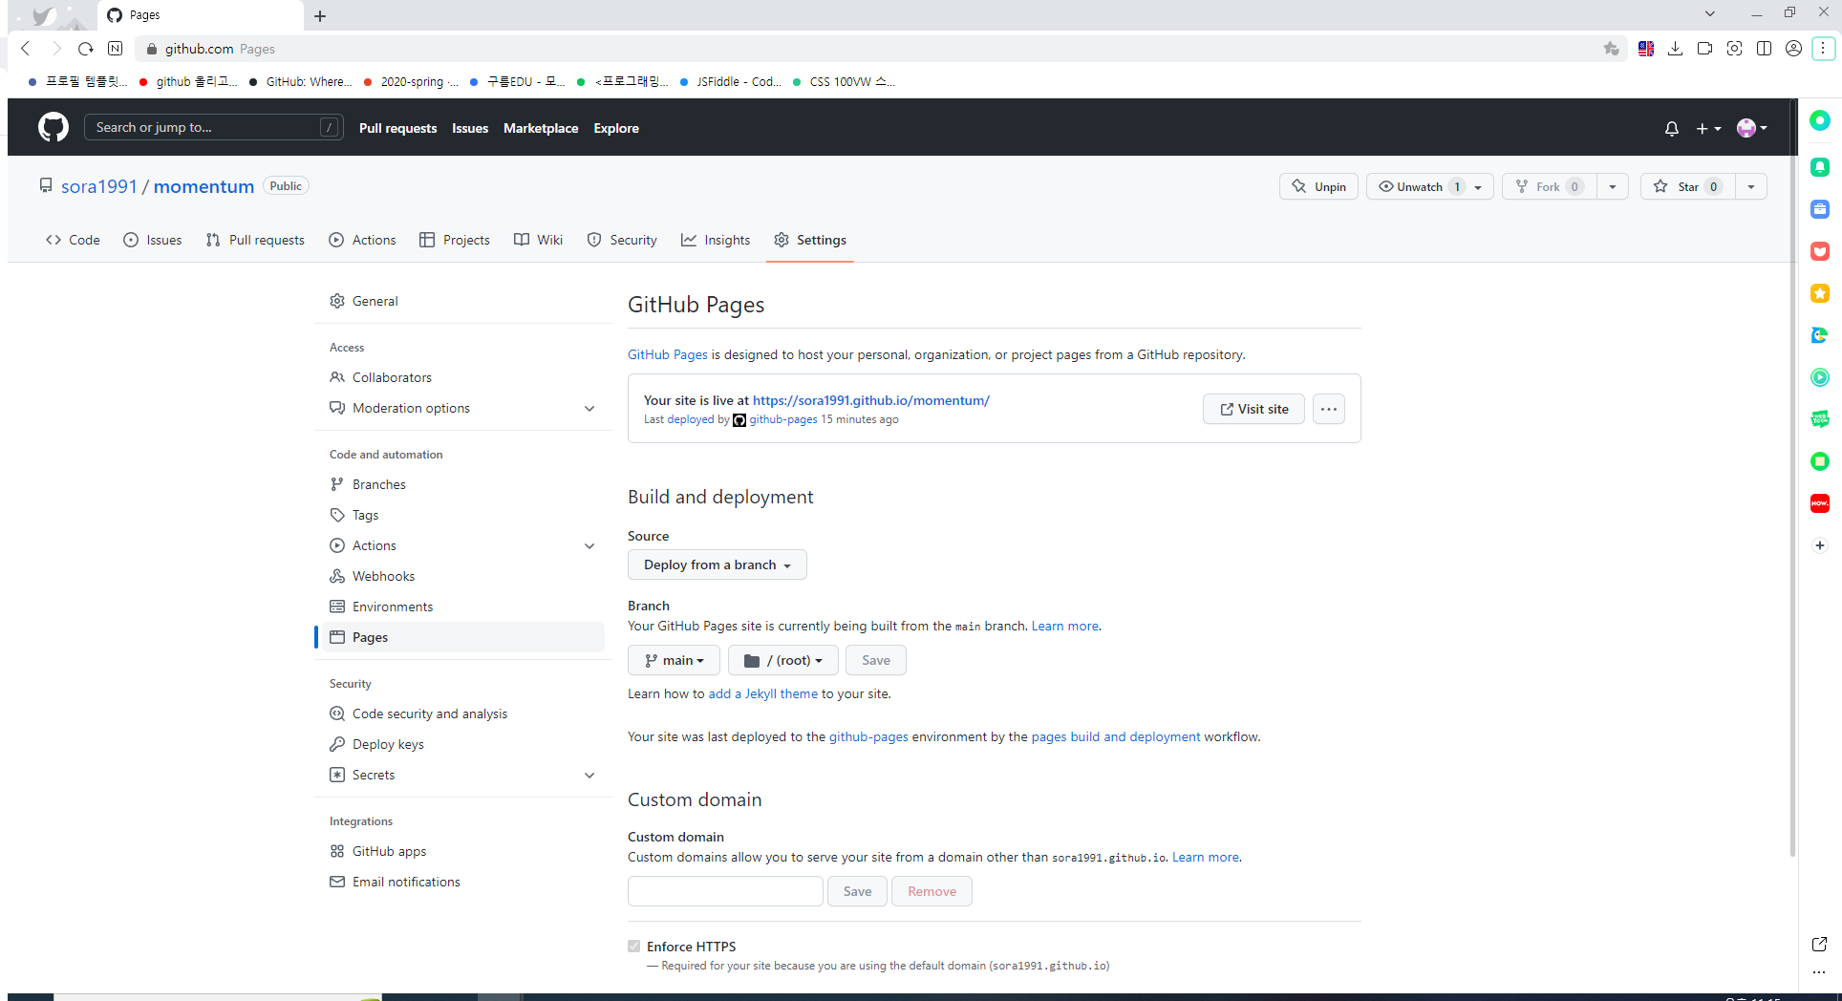Image resolution: width=1842 pixels, height=1001 pixels.
Task: Open the tab search dropdown arrow
Action: click(1710, 13)
